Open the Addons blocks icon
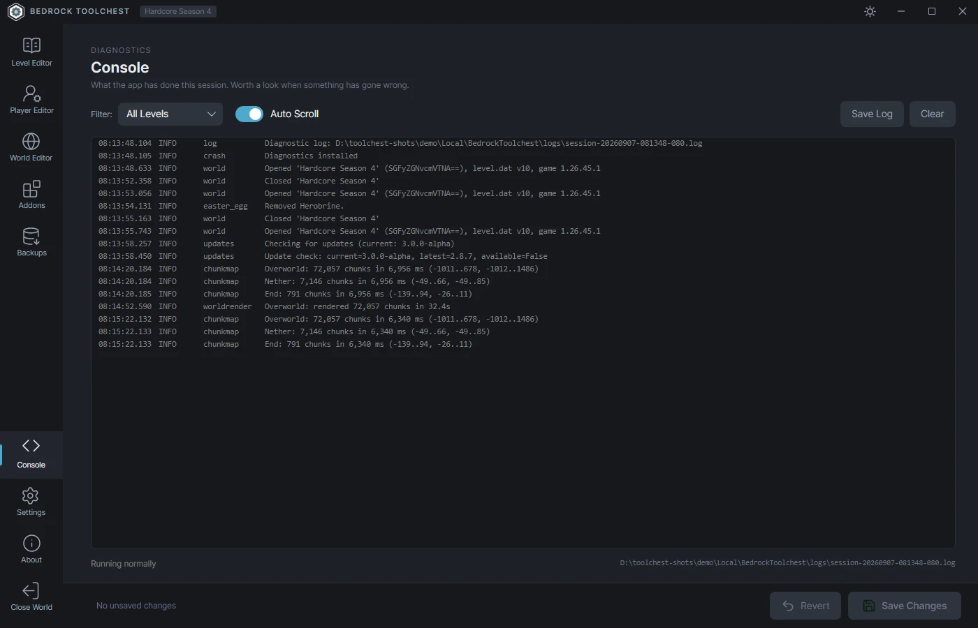 (31, 188)
